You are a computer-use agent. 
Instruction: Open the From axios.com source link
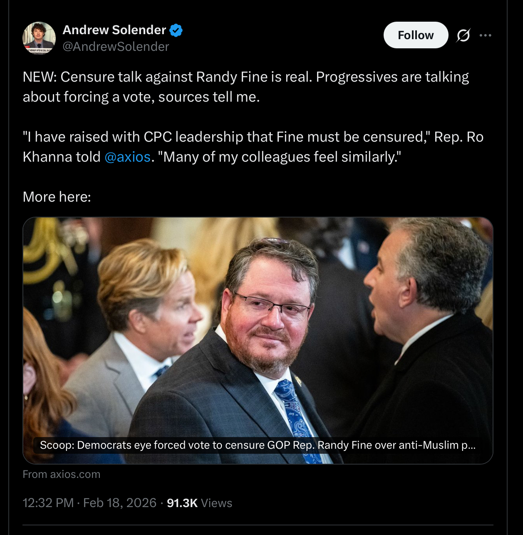click(x=62, y=474)
